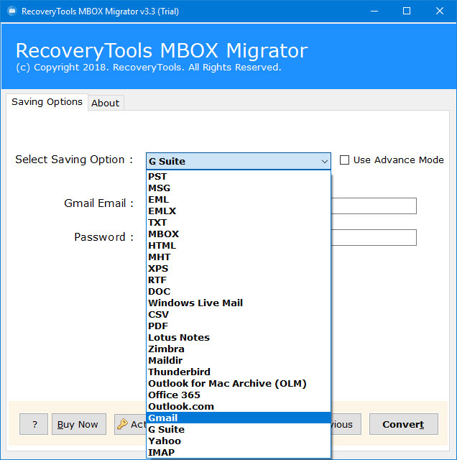The width and height of the screenshot is (457, 460).
Task: Select MHT in the dropdown list
Action: (239, 257)
